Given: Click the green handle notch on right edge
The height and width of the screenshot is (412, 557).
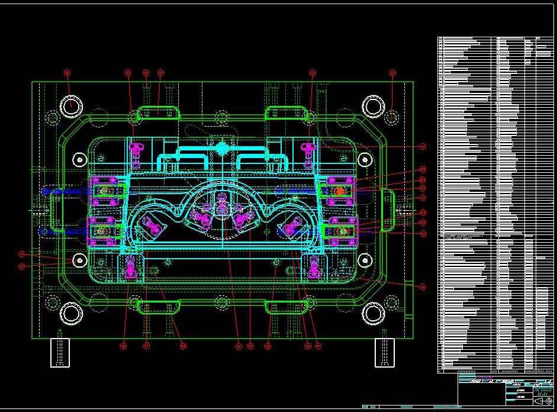Looking at the screenshot, I should 388,205.
